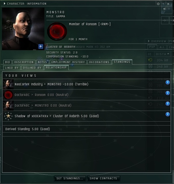Click the blue plus on character portrait
Screen dimensions: 174x184
point(41,46)
